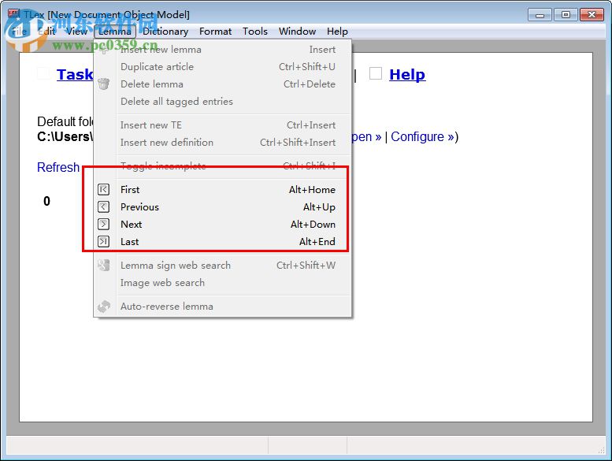Maximize the TLex window

(566, 15)
